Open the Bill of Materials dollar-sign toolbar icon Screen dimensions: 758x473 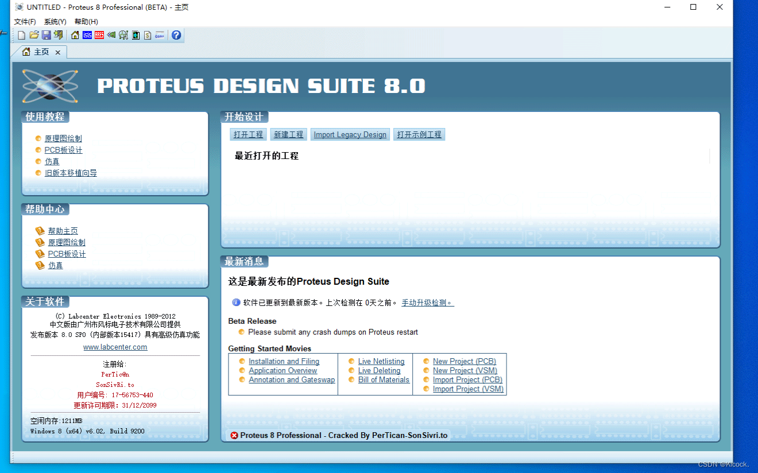148,36
